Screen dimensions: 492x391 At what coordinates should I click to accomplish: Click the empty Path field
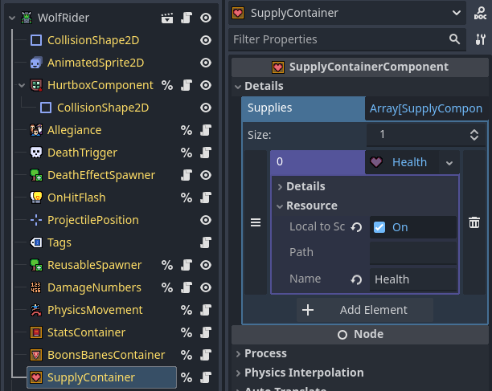(x=413, y=253)
